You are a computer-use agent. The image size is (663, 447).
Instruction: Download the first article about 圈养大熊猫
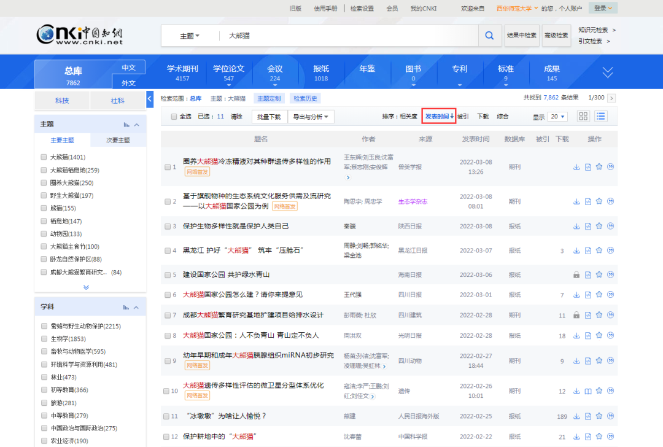pos(576,166)
